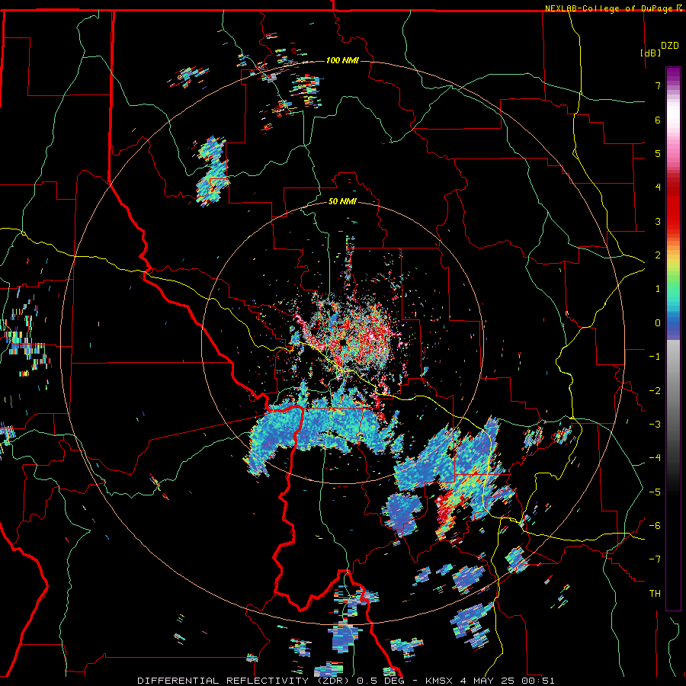Click the -3 value on the scale
The image size is (686, 686).
pyautogui.click(x=655, y=425)
